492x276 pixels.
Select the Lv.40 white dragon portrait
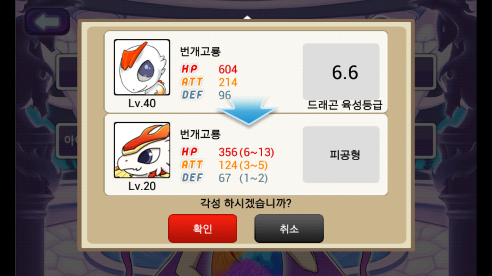click(142, 67)
